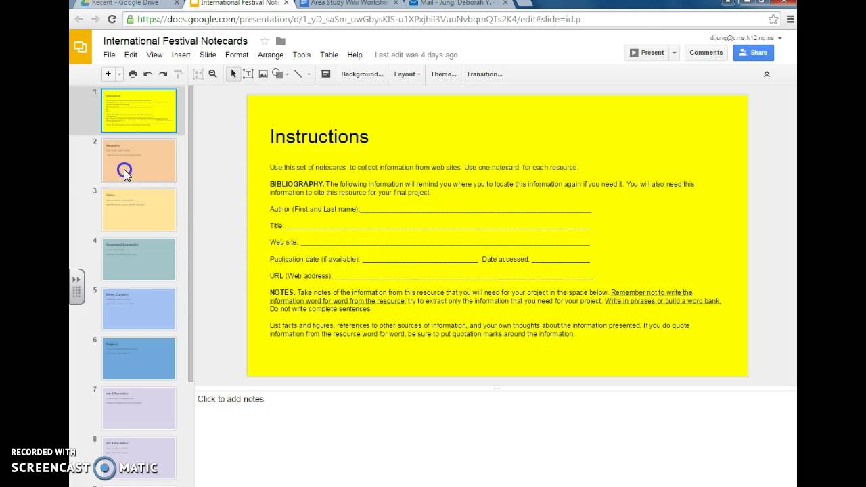The height and width of the screenshot is (487, 866).
Task: Star the presentation with the star icon
Action: (265, 41)
